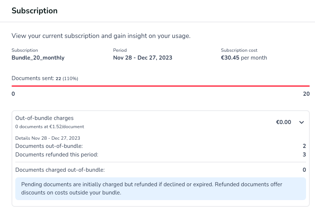
Task: Collapse the Out-of-bundle charges chevron
Action: [x=302, y=122]
